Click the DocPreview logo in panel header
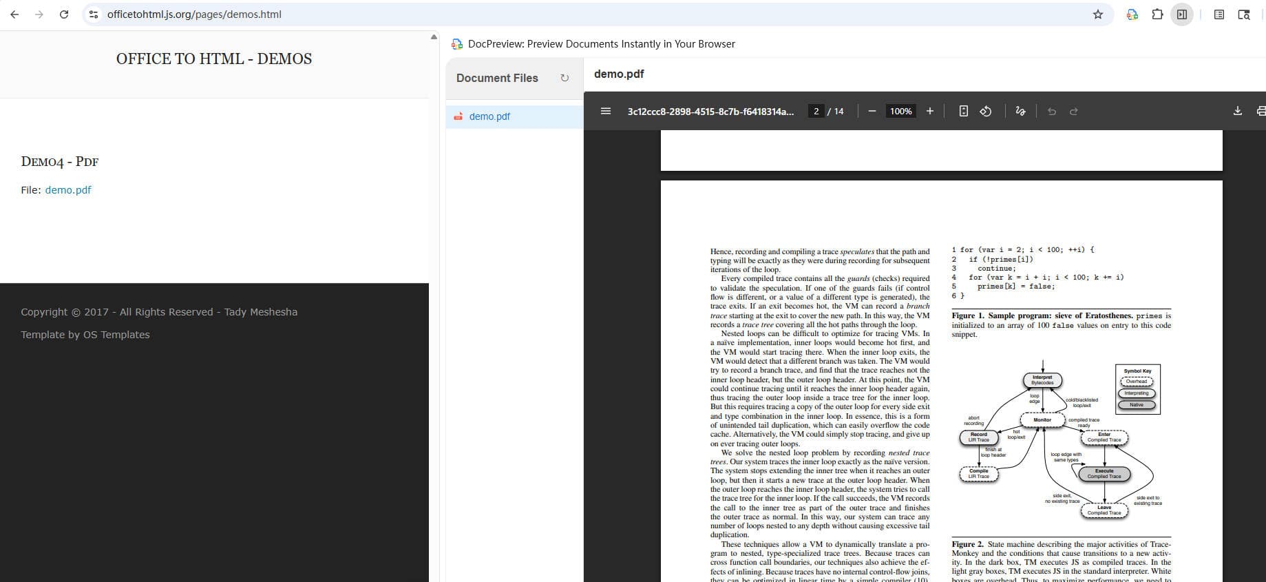This screenshot has width=1266, height=582. 457,44
